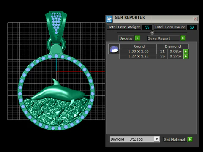The height and width of the screenshot is (152, 203).
Task: Open the Diamond material dropdown
Action: pos(157,139)
